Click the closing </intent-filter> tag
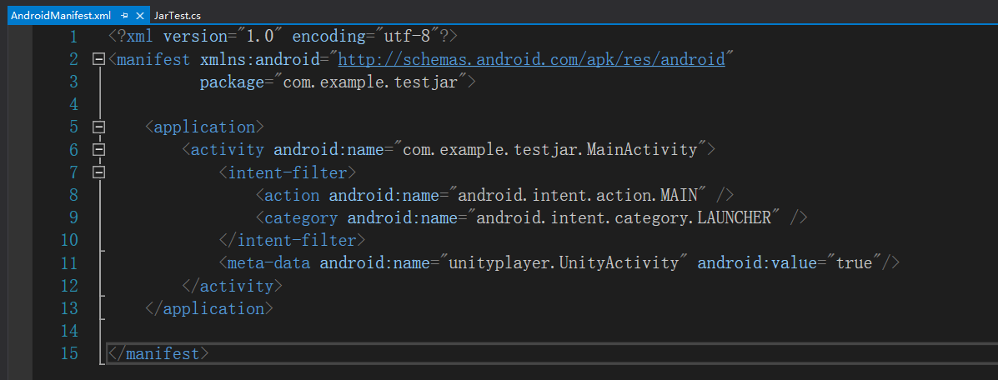Image resolution: width=998 pixels, height=380 pixels. point(292,240)
